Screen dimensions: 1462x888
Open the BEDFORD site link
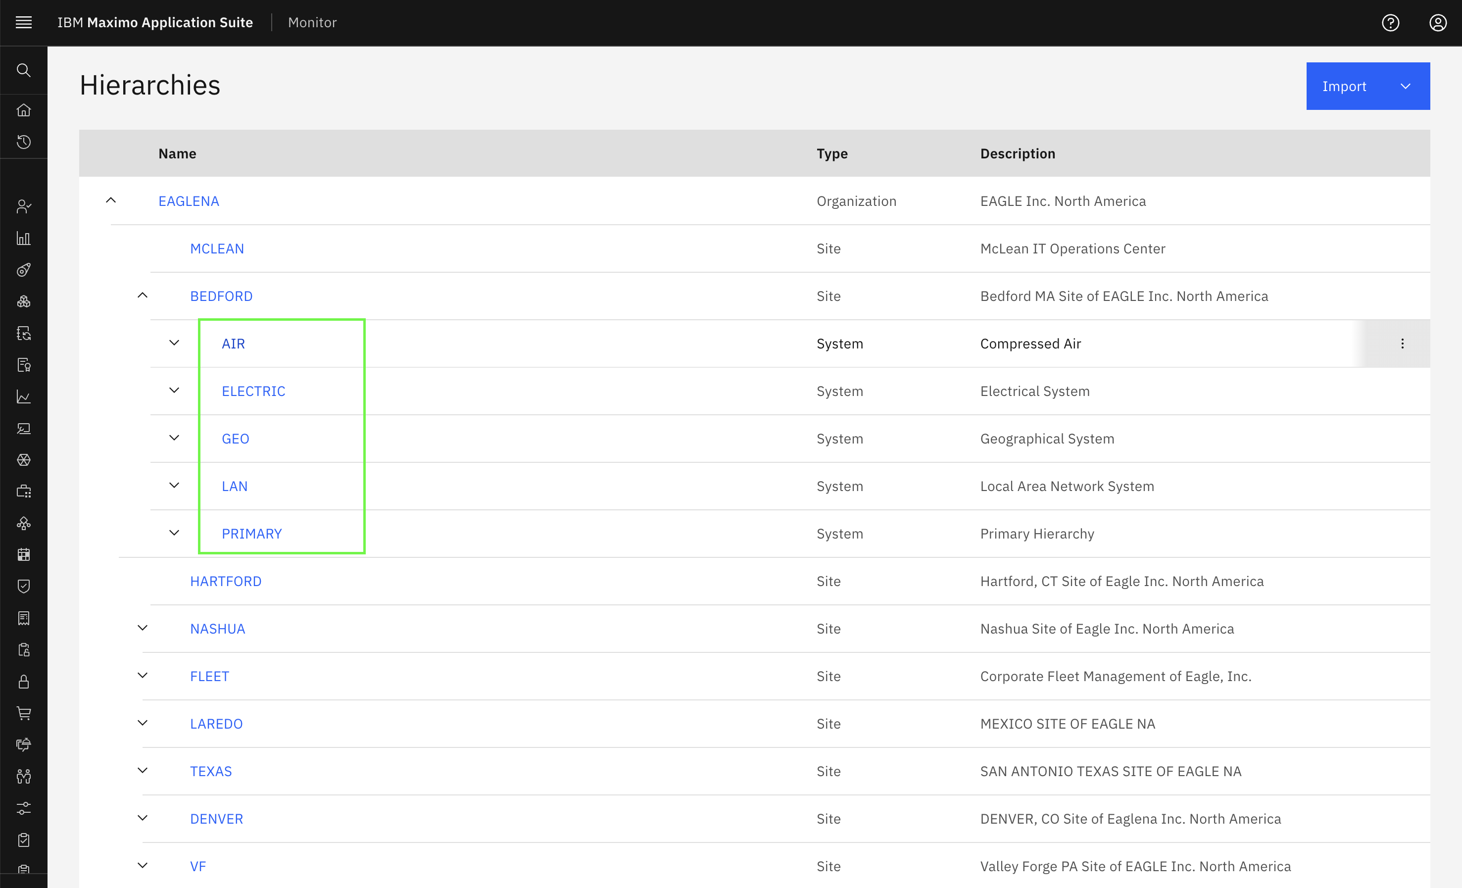point(221,296)
